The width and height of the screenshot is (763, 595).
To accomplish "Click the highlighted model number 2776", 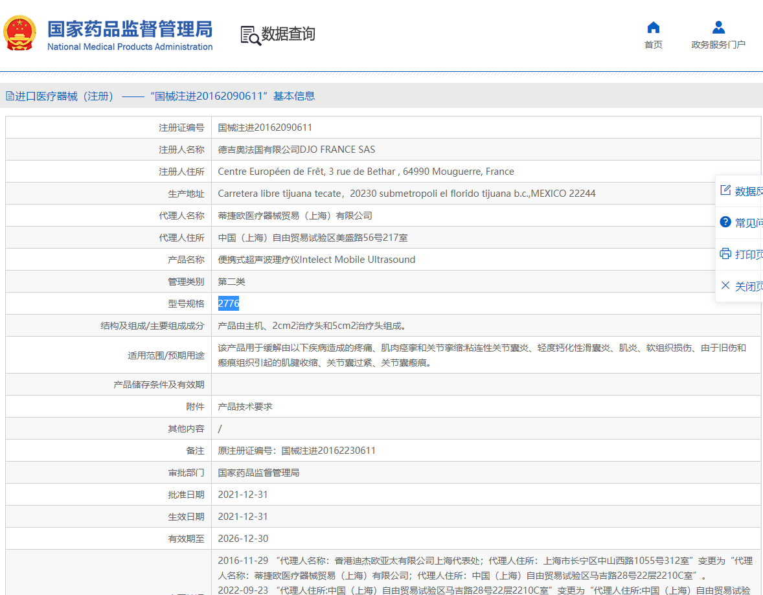I will coord(228,304).
